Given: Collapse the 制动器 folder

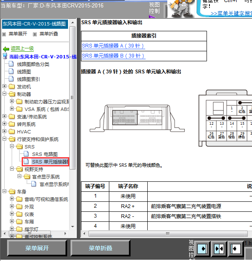Looking at the screenshot, I should [x=5, y=94].
